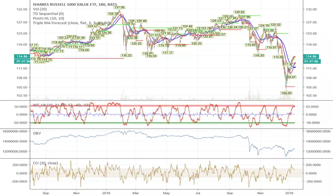Click the 124.57 pivot label
The width and height of the screenshot is (333, 196).
(x=93, y=26)
